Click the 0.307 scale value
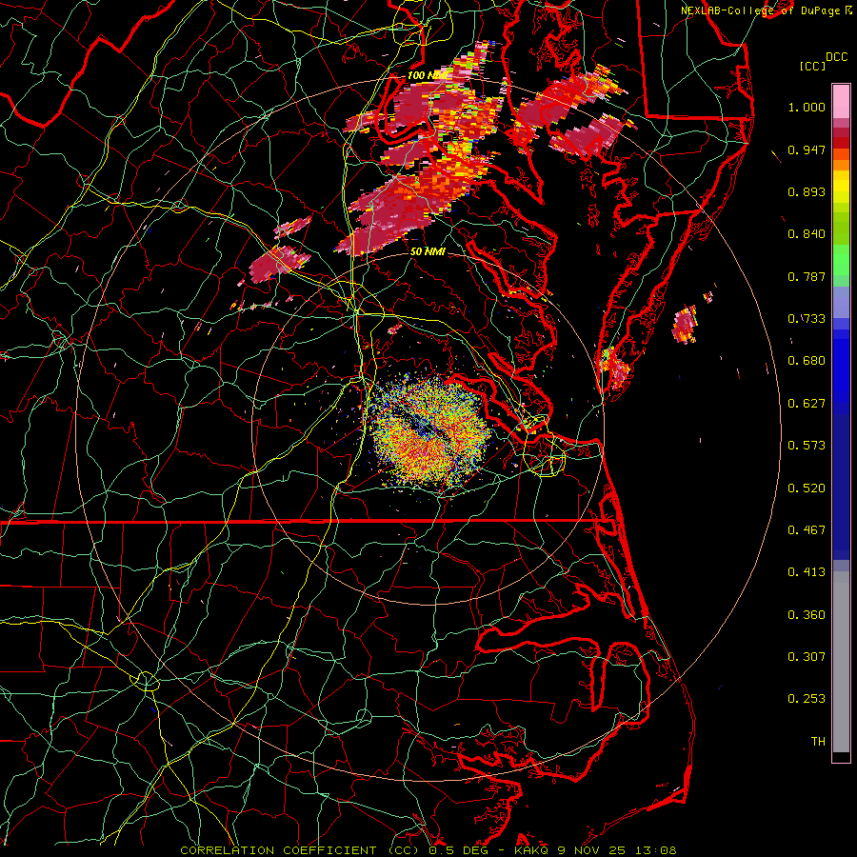This screenshot has width=857, height=857. (807, 657)
